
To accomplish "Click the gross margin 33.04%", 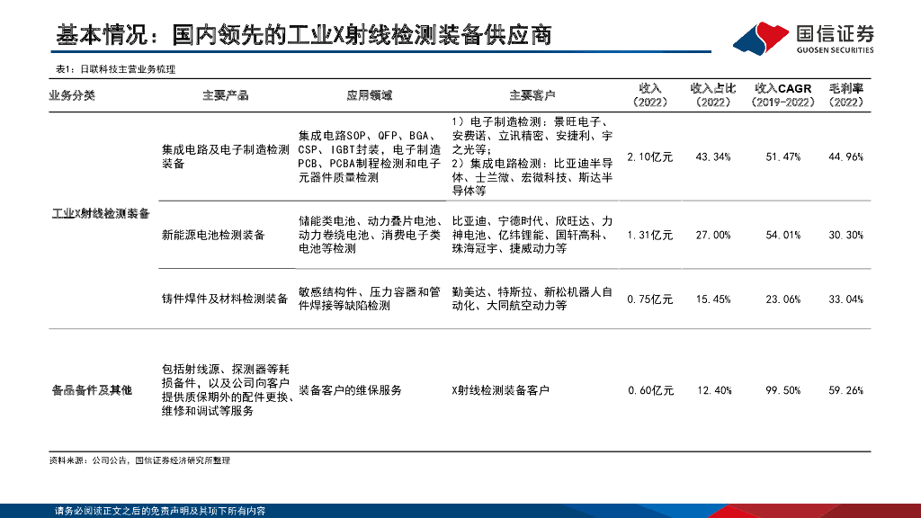I will [x=845, y=299].
